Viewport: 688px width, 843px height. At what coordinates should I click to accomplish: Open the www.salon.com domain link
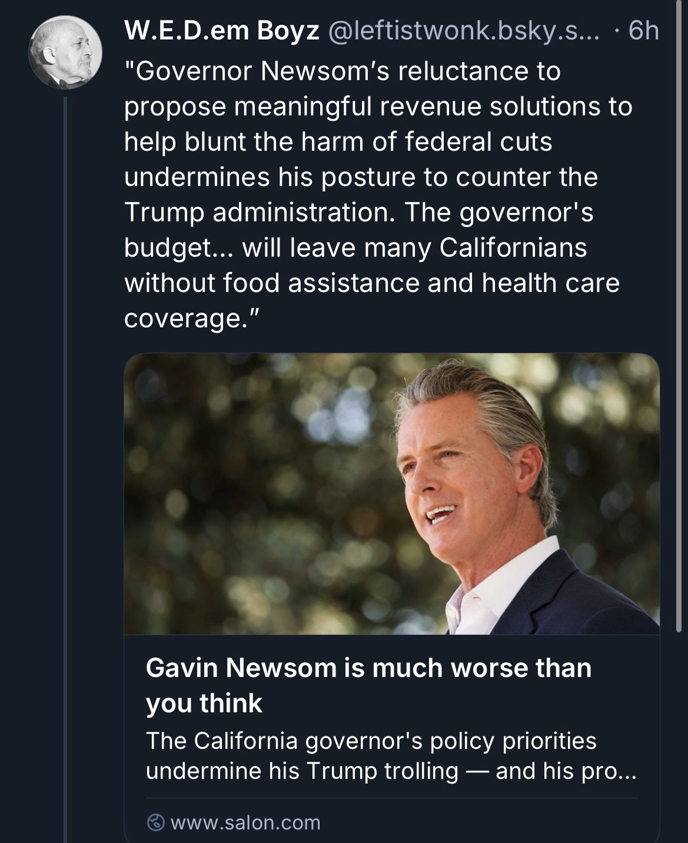pos(245,822)
